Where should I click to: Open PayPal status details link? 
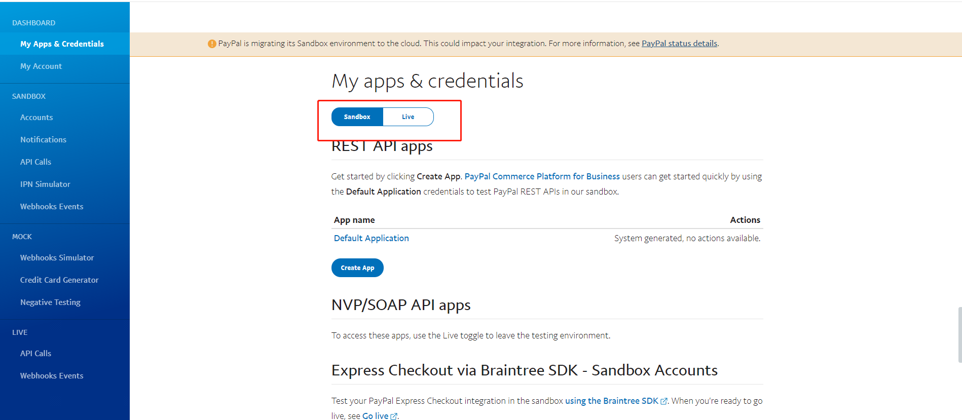pyautogui.click(x=679, y=44)
